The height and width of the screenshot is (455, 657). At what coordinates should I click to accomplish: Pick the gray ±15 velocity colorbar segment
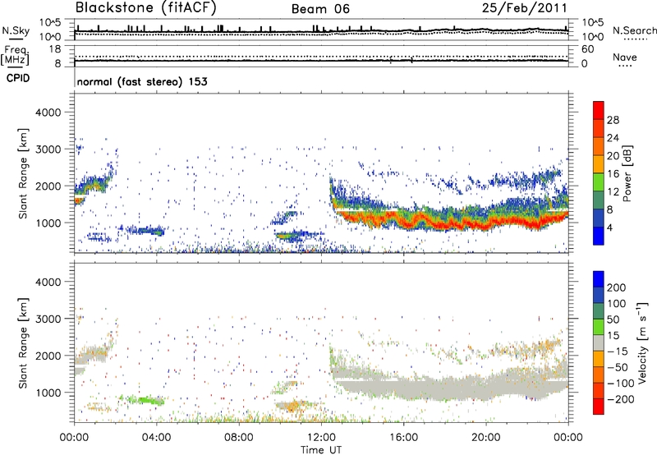[599, 342]
